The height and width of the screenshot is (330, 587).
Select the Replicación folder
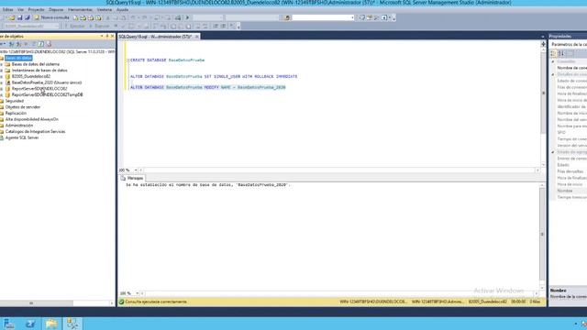pyautogui.click(x=16, y=113)
